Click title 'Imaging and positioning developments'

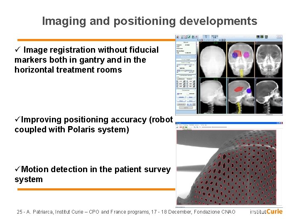(149, 21)
